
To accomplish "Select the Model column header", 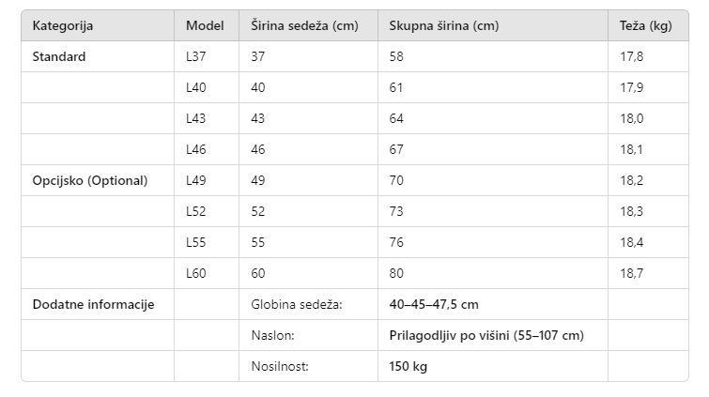I will 205,25.
